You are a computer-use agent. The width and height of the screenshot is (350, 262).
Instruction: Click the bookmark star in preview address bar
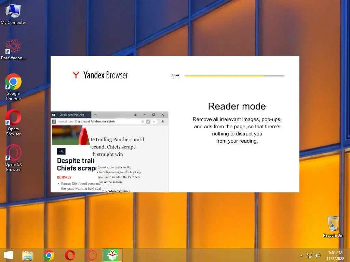coord(154,122)
